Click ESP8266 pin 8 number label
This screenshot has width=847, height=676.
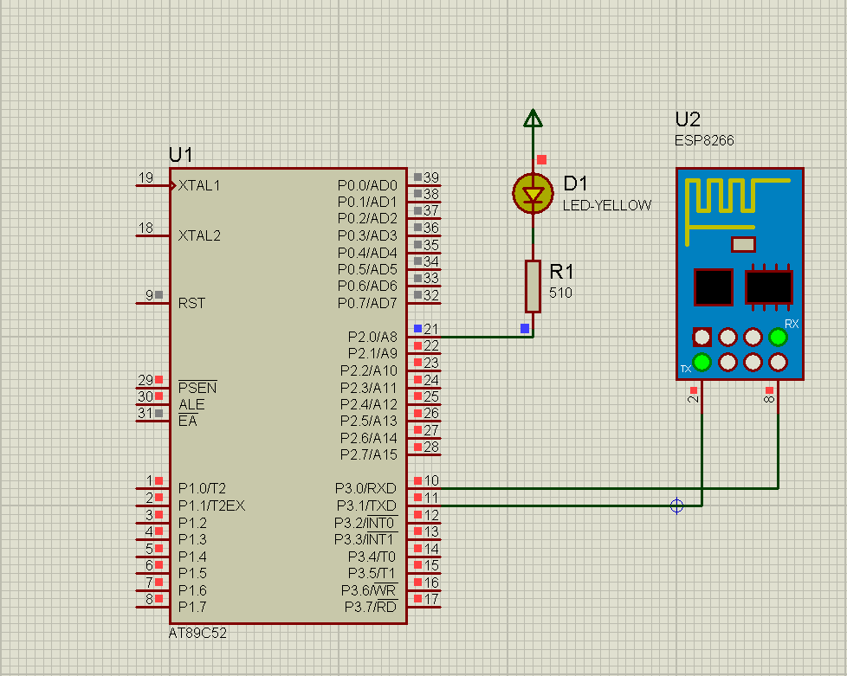pos(769,399)
